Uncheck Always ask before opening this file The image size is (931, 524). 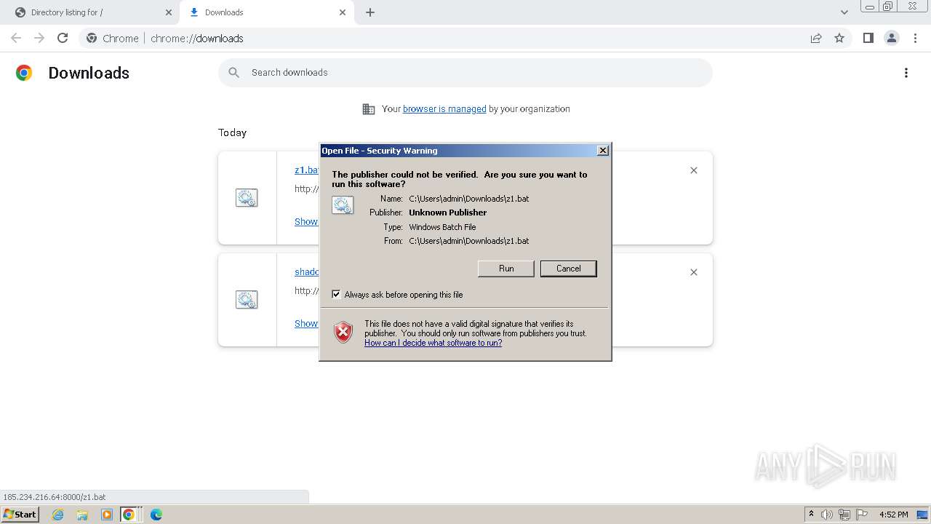point(336,294)
